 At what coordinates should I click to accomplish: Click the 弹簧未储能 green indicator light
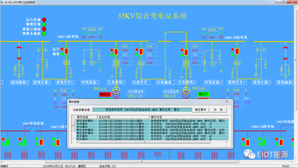click(x=44, y=34)
